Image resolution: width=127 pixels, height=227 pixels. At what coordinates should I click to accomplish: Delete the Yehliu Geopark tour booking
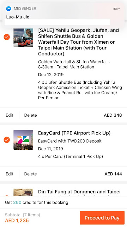tap(31, 115)
